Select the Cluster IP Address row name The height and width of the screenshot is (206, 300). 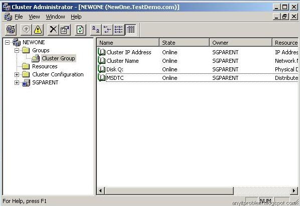pyautogui.click(x=129, y=52)
